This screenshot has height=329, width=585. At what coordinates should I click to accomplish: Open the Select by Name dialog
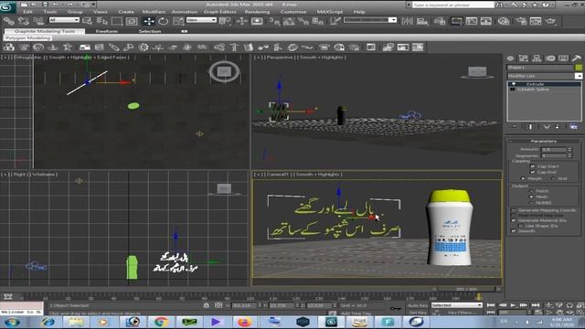tap(101, 21)
